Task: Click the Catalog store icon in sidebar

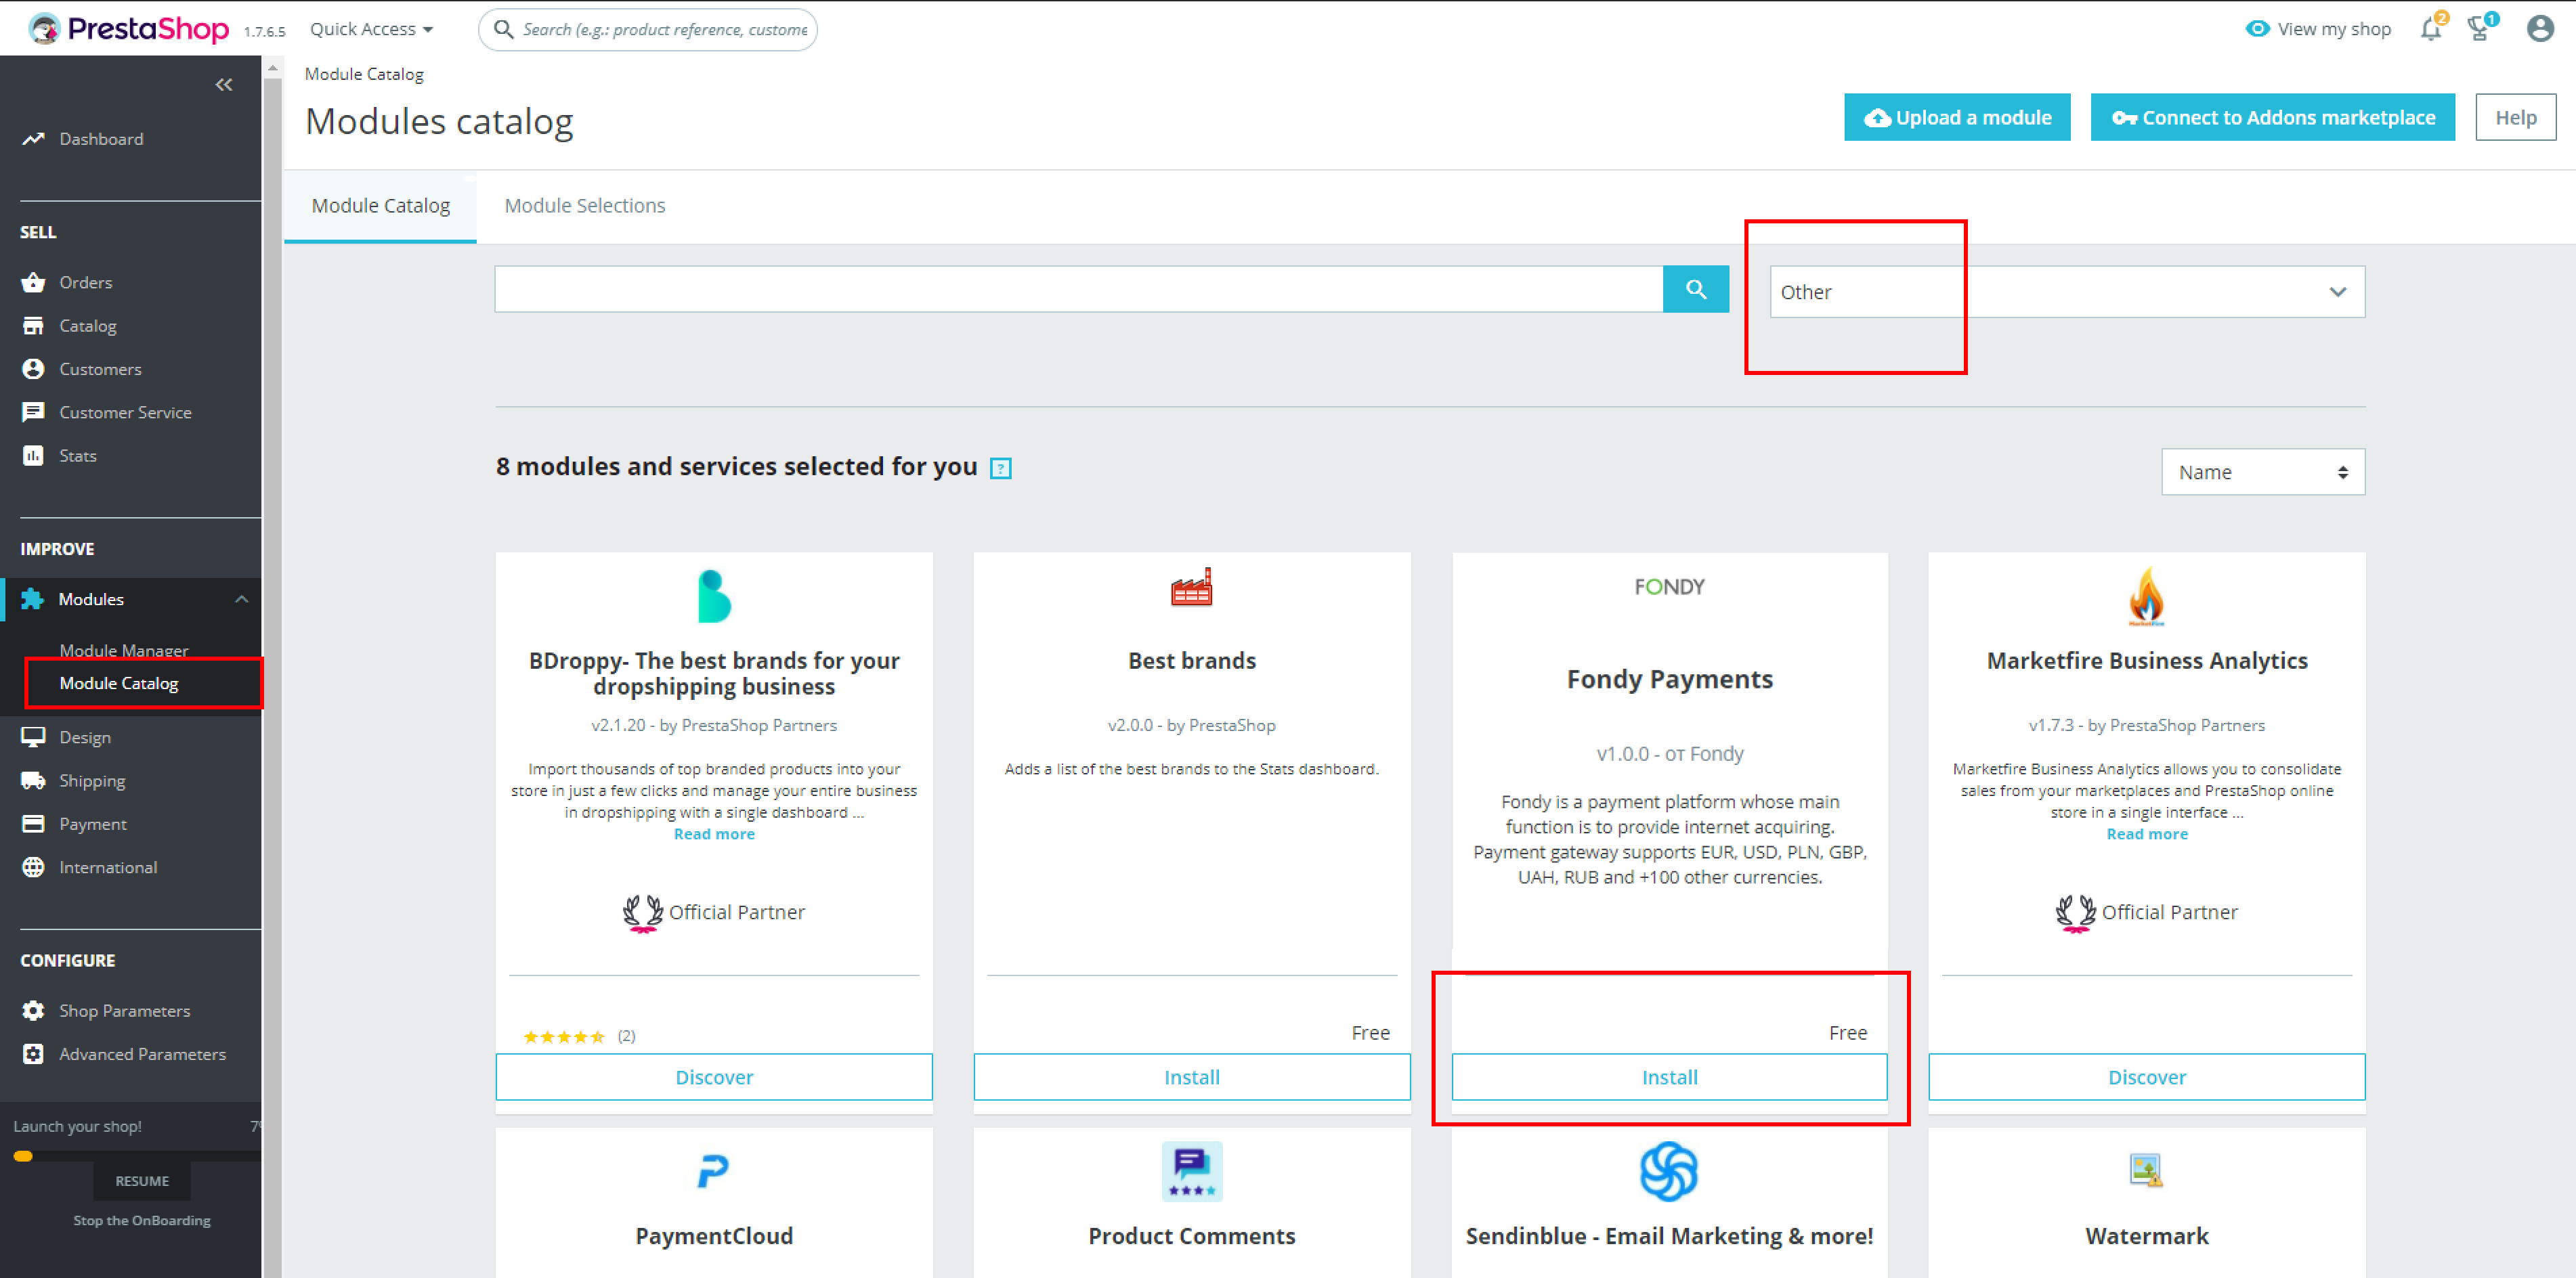Action: coord(33,326)
